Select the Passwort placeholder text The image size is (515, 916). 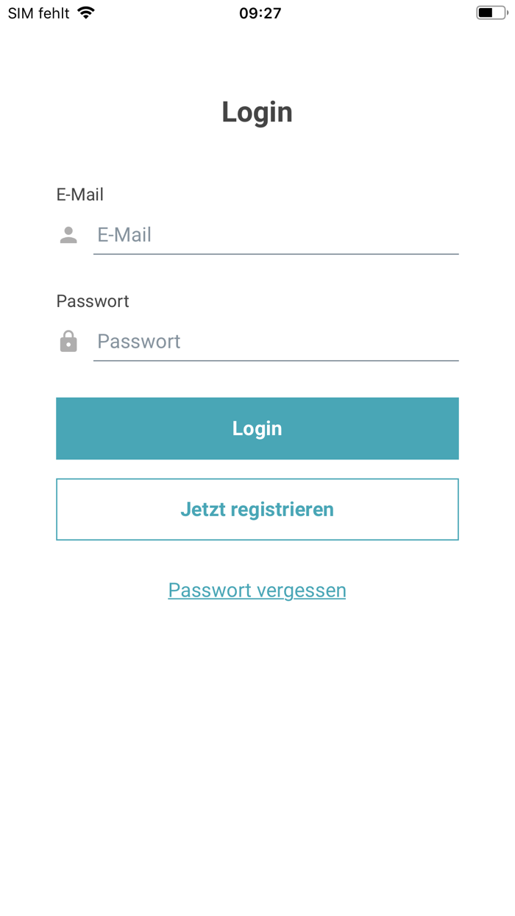click(138, 341)
